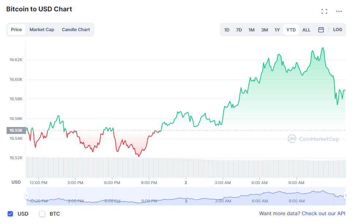The width and height of the screenshot is (354, 224).
Task: Open the three-dot more options menu
Action: (339, 11)
